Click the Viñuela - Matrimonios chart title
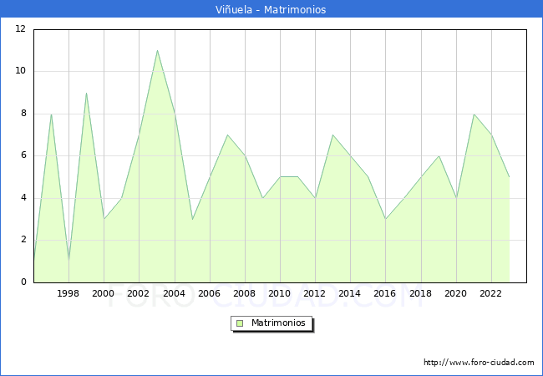The width and height of the screenshot is (543, 376). 271,10
